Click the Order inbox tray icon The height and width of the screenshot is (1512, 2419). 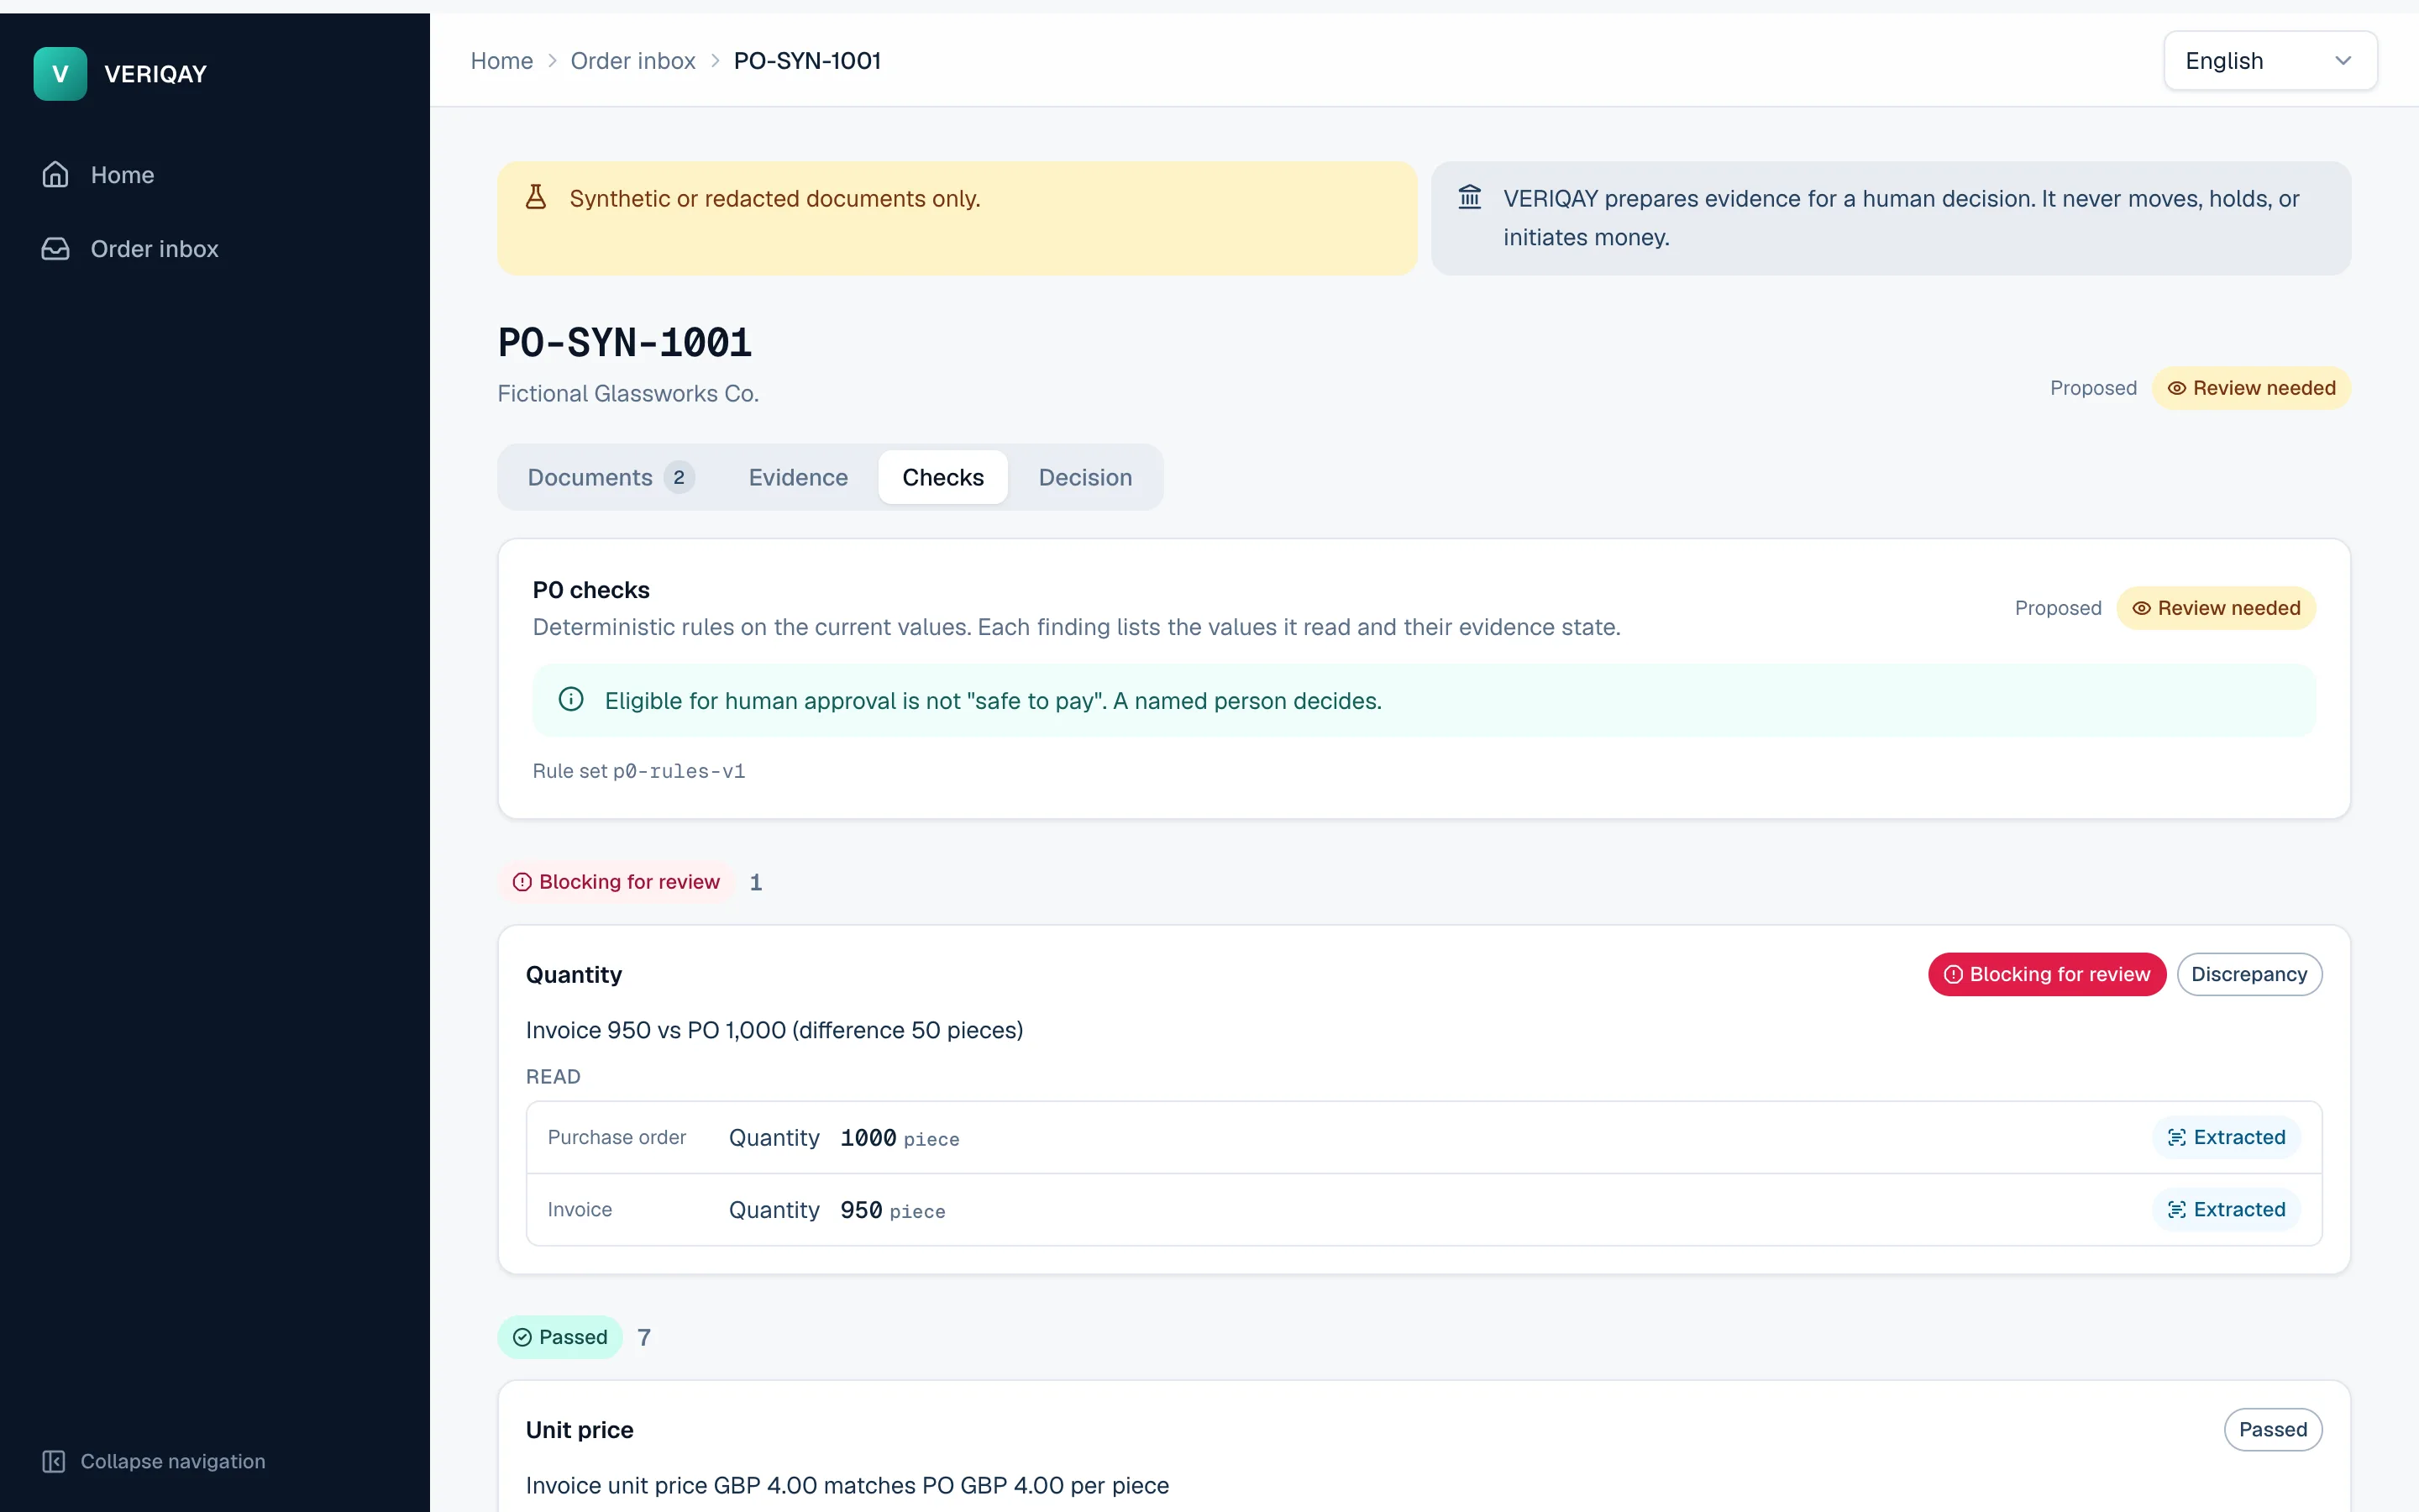55,249
